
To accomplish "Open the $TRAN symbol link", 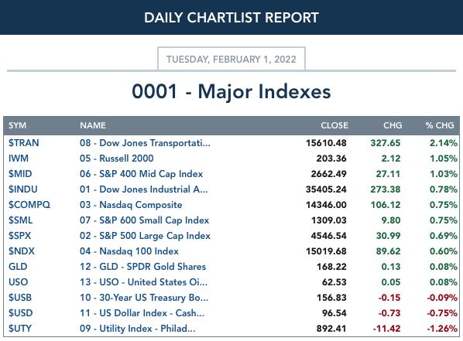I will tap(24, 143).
